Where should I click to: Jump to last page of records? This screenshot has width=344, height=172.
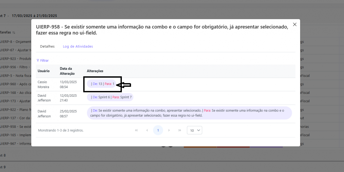180,130
